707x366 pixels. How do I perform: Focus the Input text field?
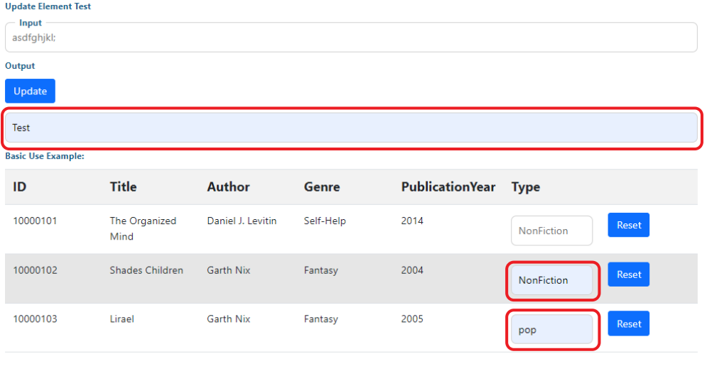coord(351,38)
